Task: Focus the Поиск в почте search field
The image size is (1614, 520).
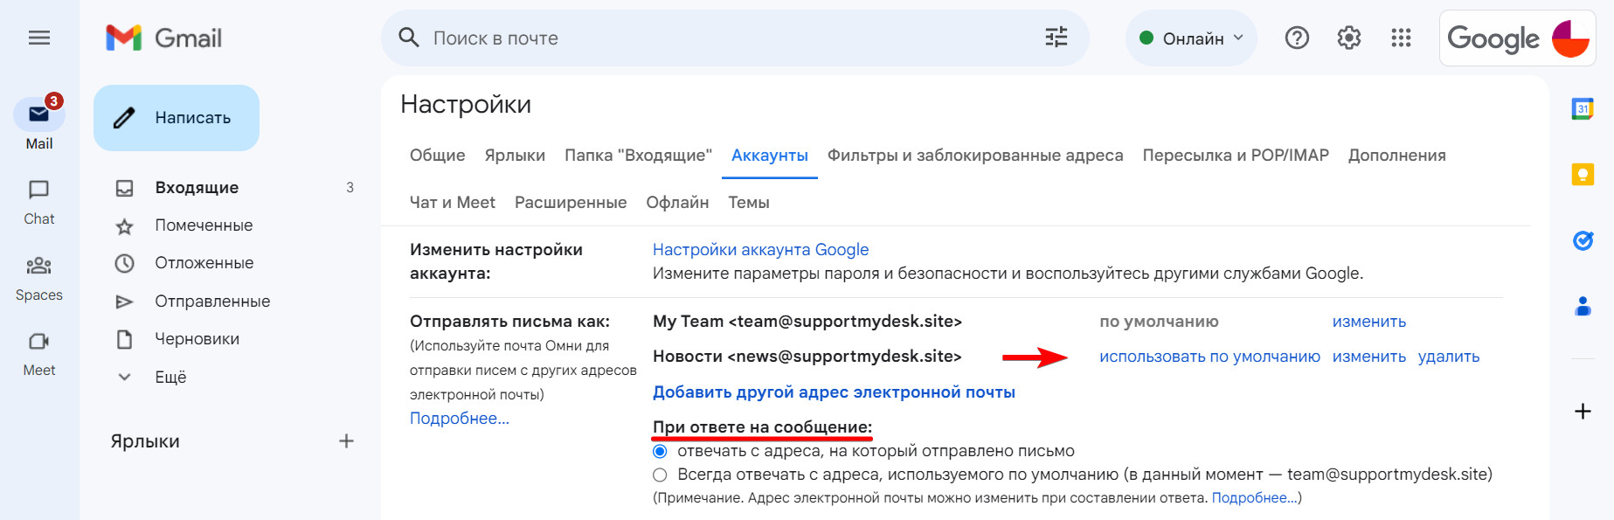Action: click(x=725, y=38)
